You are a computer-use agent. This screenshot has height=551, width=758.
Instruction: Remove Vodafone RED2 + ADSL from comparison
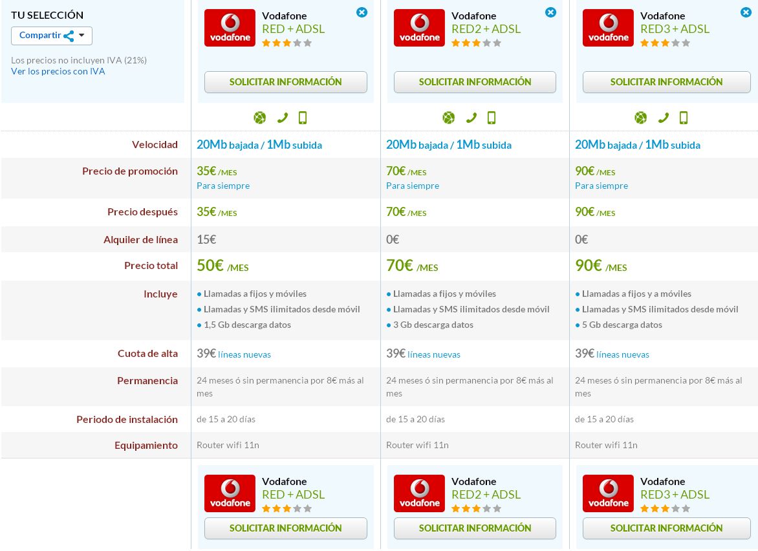550,12
